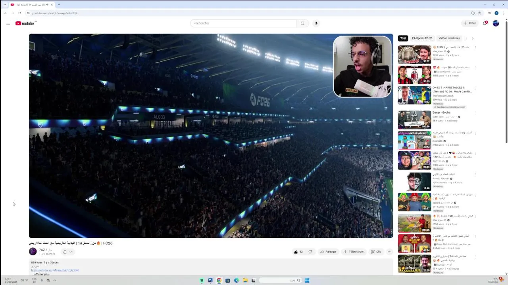This screenshot has width=508, height=285.
Task: Select the Vidéos similaires chip
Action: point(449,38)
